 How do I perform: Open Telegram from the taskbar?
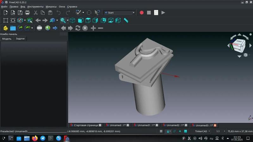(x=43, y=138)
